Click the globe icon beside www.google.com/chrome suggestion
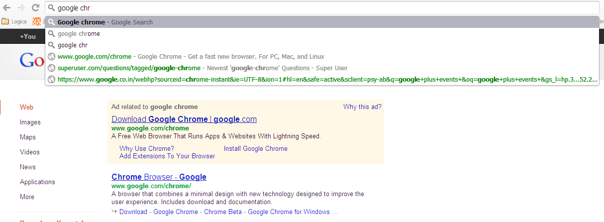 point(51,57)
